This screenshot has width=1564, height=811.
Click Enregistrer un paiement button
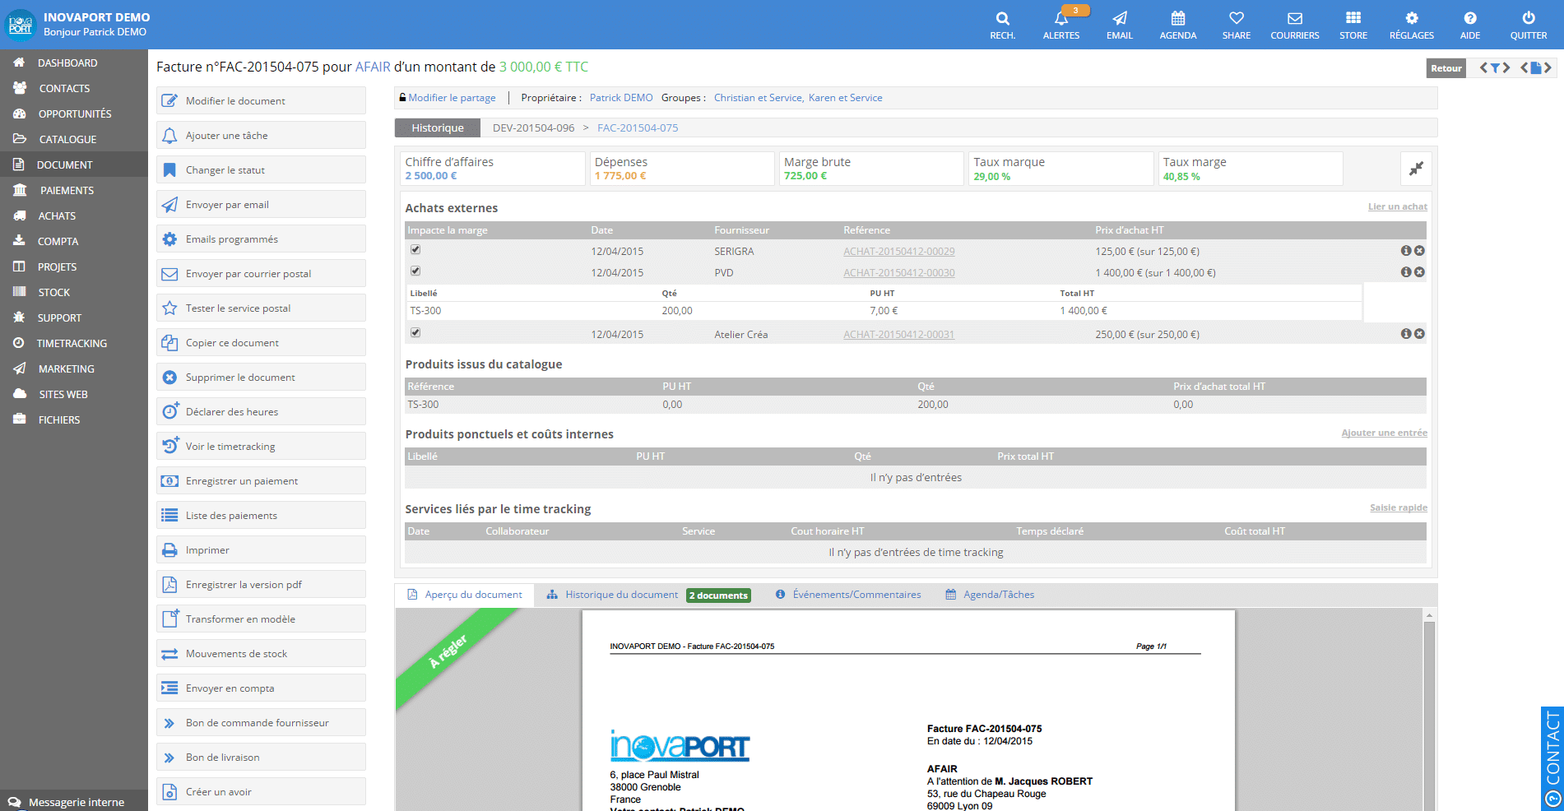(x=261, y=480)
